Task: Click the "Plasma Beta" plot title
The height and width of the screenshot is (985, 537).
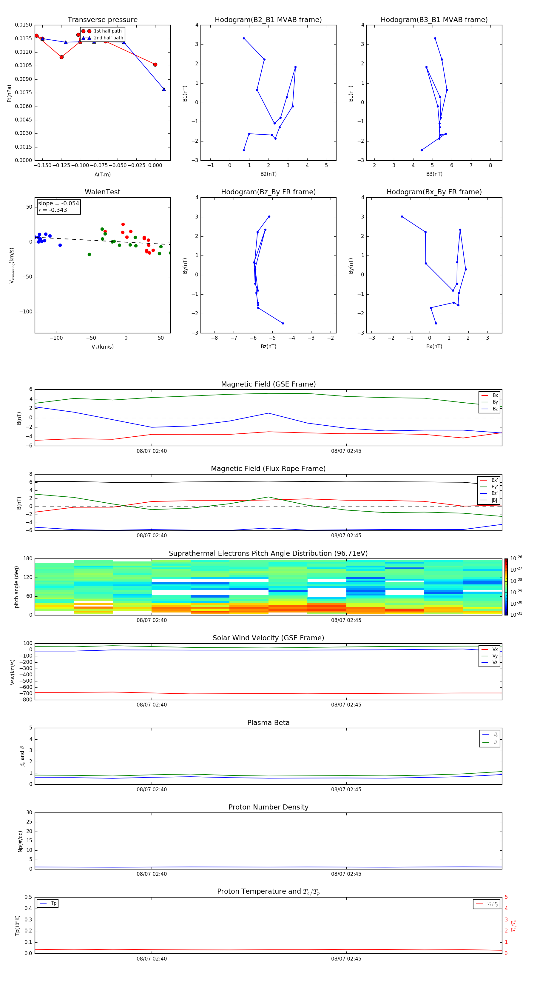Action: coord(268,723)
